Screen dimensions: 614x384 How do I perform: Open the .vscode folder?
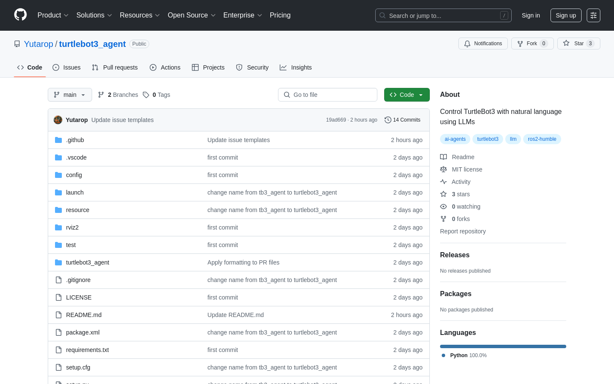point(76,157)
